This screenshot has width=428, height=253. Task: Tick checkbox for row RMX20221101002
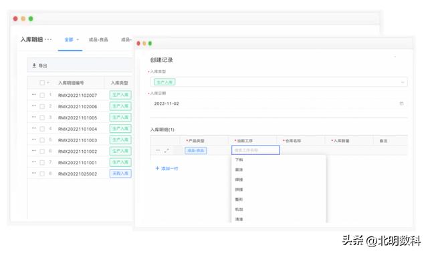coord(42,152)
